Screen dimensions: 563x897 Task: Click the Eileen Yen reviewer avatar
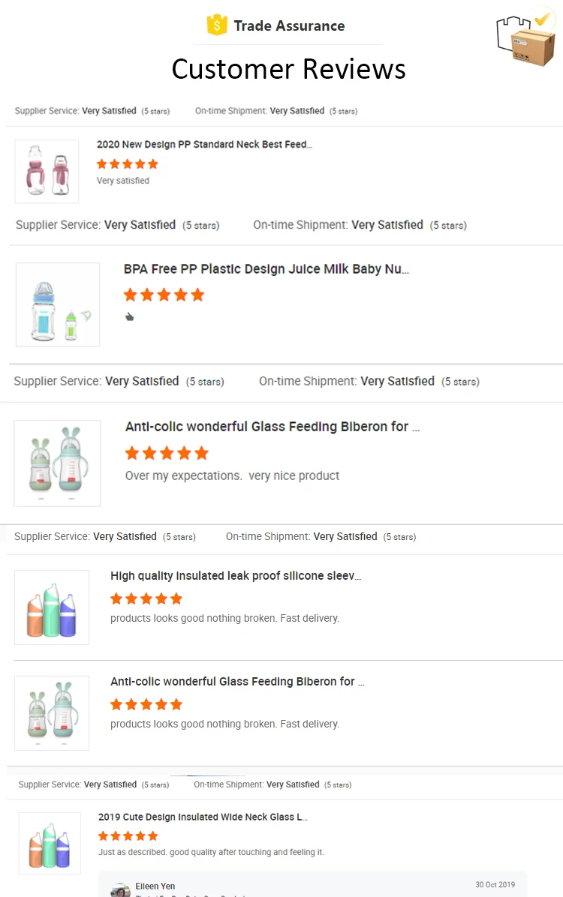click(120, 890)
